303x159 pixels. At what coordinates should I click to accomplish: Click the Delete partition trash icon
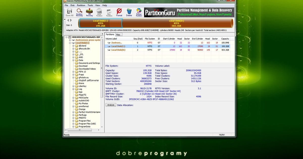coord(129,12)
